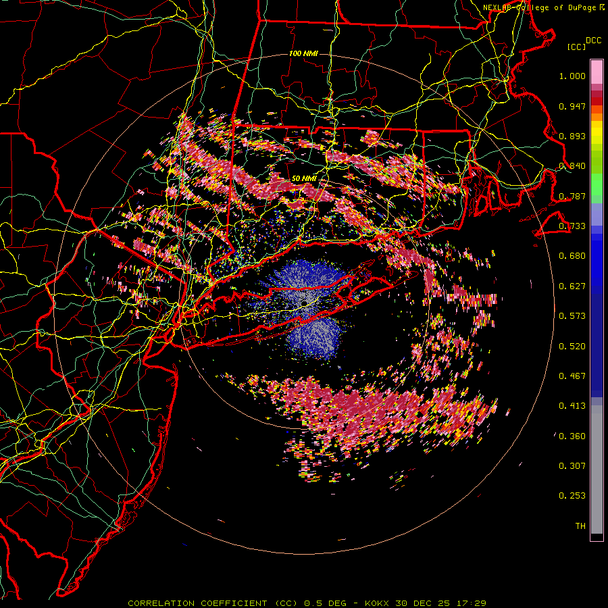Select the 0.573 scale value

tap(572, 316)
